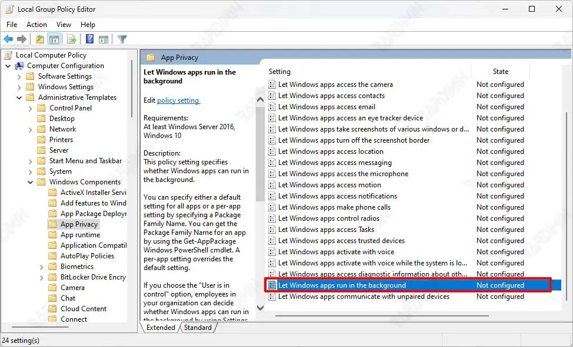Open the Help menu
Screen dimensions: 573x347
(88, 25)
